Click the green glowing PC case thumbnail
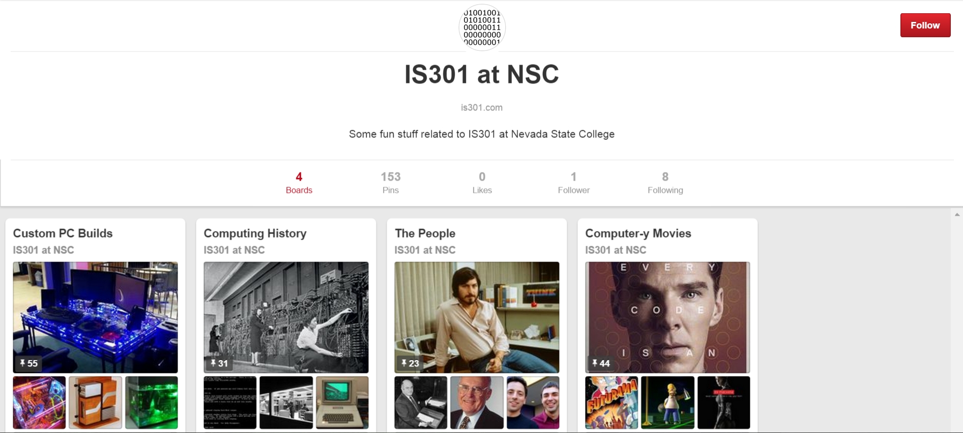Image resolution: width=963 pixels, height=433 pixels. tap(152, 402)
